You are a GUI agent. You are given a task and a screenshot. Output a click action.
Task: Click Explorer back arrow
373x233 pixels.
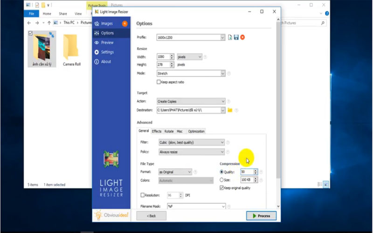pyautogui.click(x=29, y=23)
